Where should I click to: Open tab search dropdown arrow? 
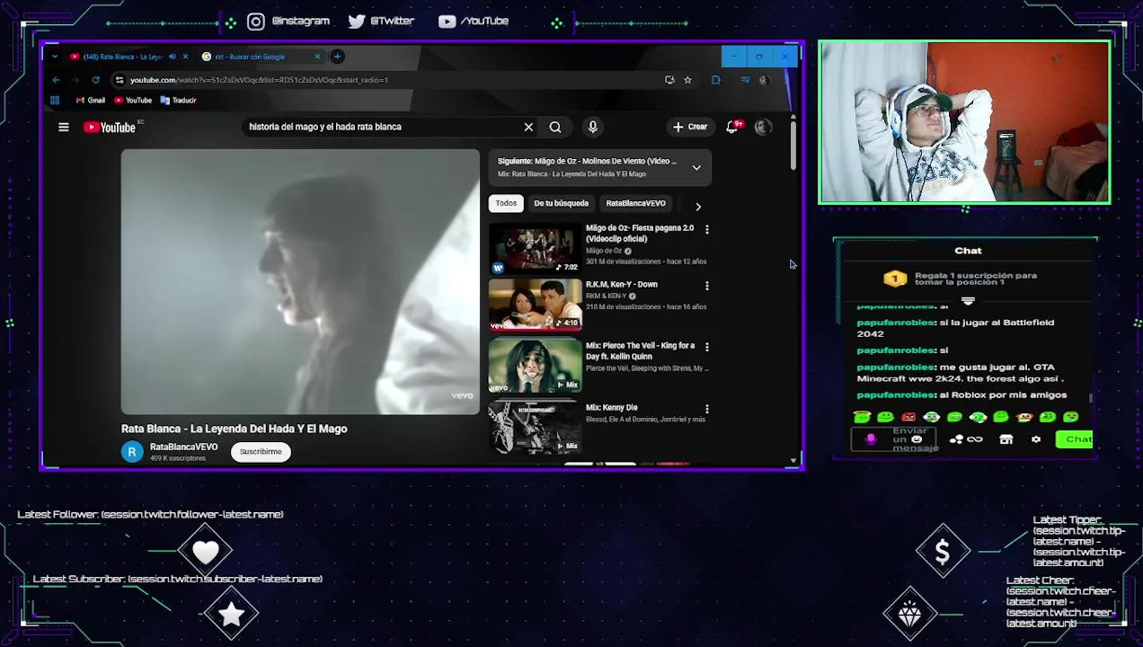pos(55,57)
